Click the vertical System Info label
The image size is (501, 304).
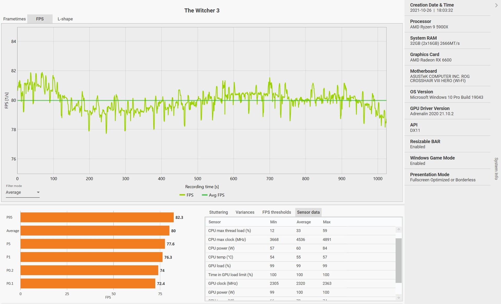[x=496, y=168]
